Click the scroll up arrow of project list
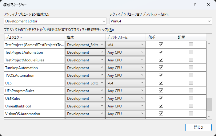The image size is (216, 136). (209, 44)
